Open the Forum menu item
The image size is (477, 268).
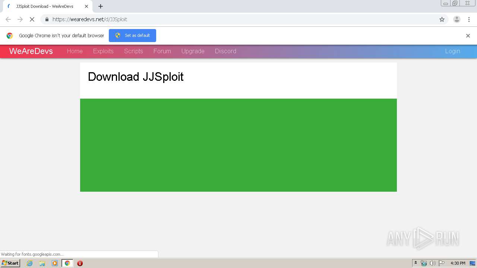(162, 51)
